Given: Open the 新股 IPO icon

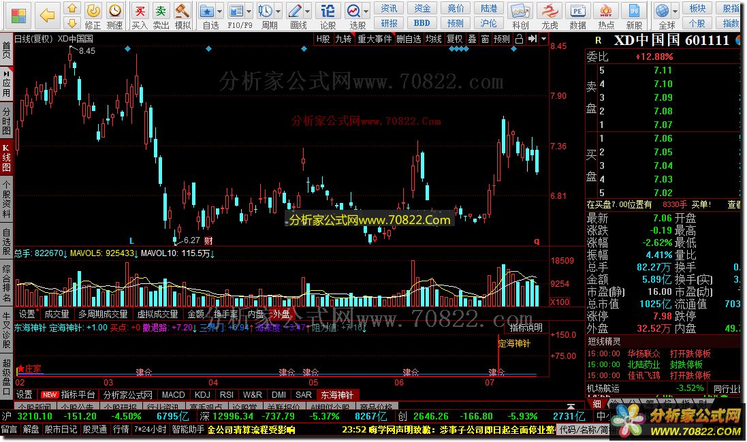Looking at the screenshot, I should tap(634, 16).
